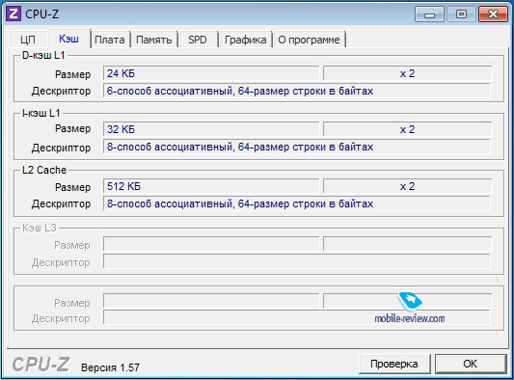Click the empty Кэш L3 size field
The width and height of the screenshot is (514, 380).
[211, 244]
